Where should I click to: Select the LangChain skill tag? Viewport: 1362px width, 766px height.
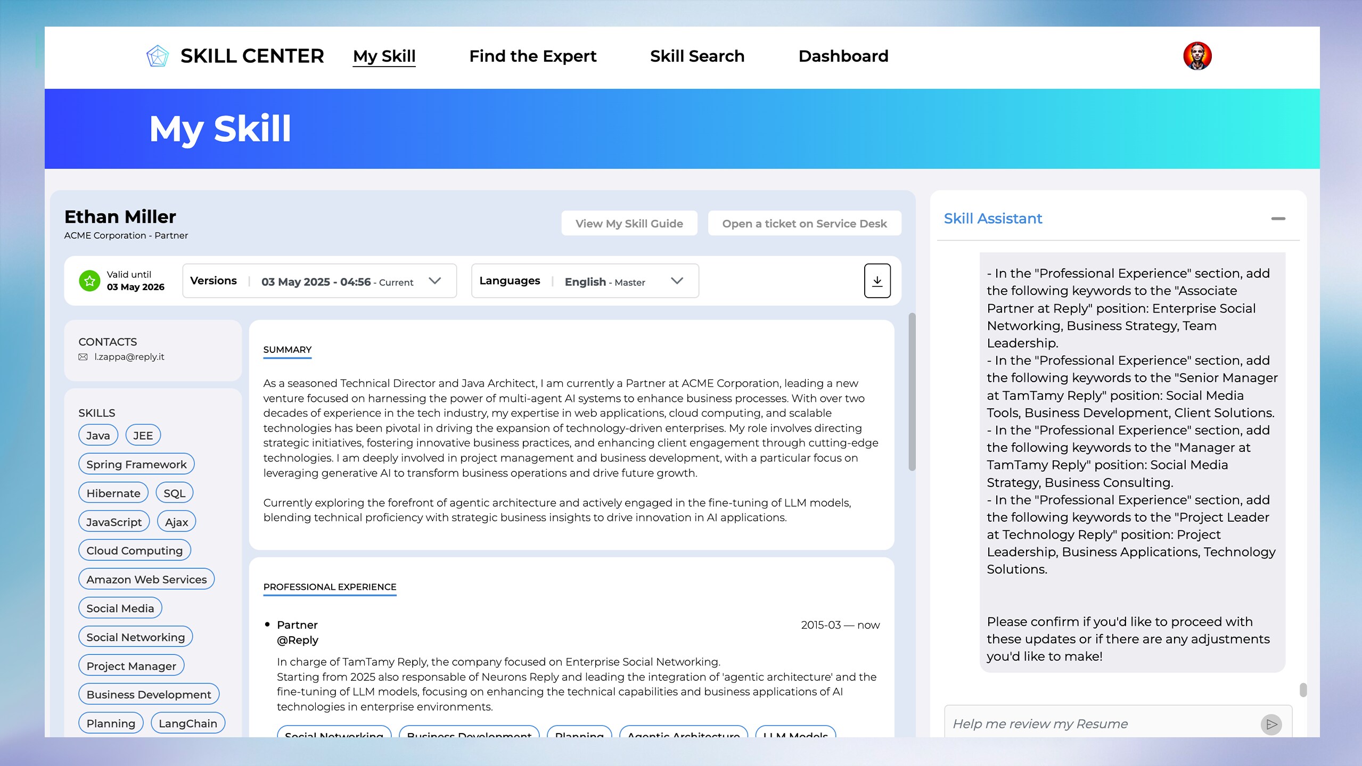187,723
